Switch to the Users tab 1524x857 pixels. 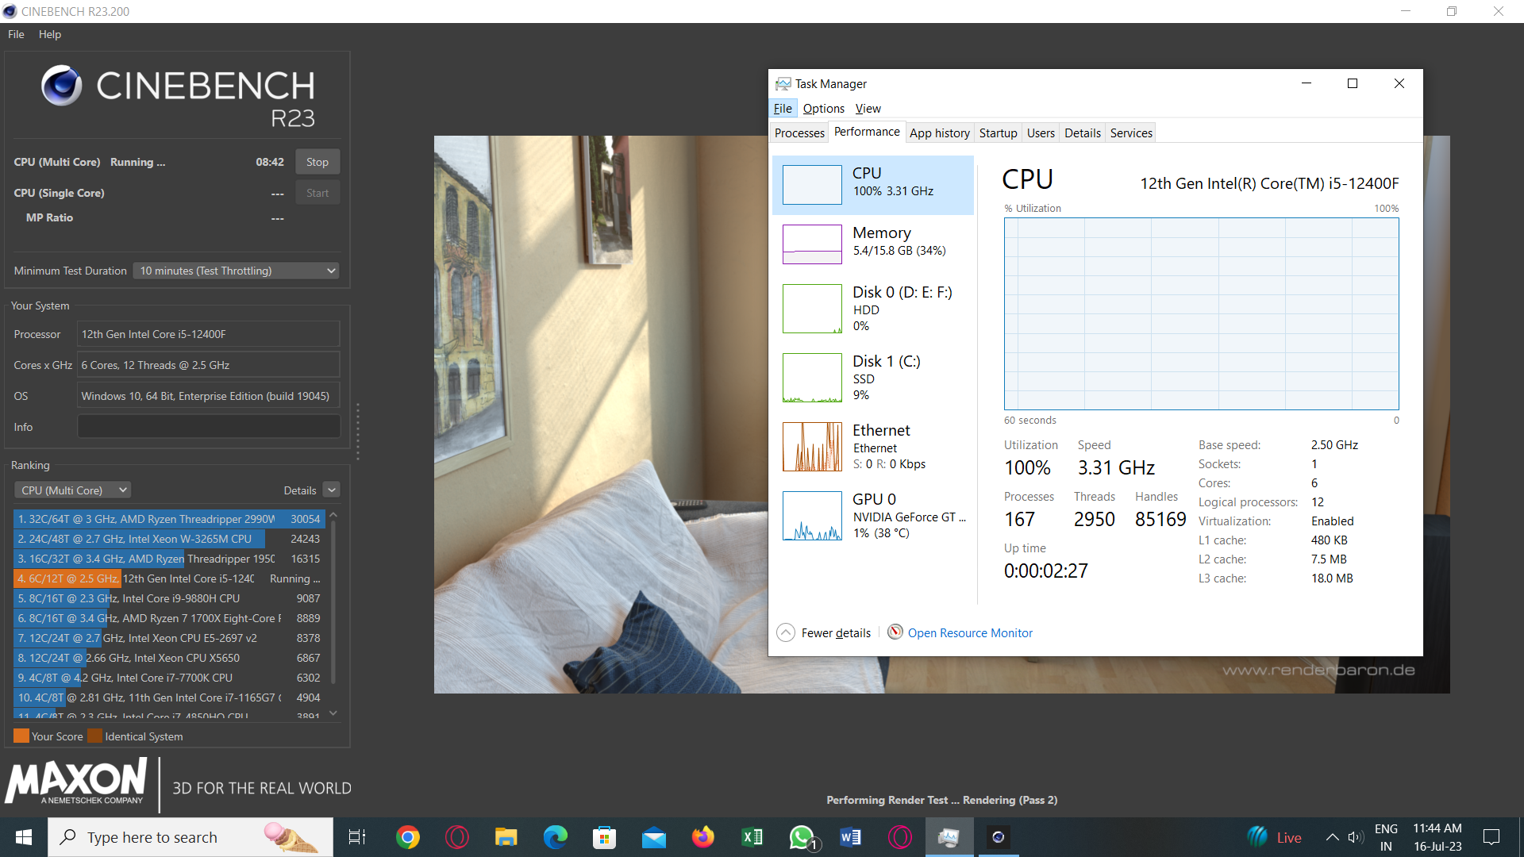click(1041, 133)
